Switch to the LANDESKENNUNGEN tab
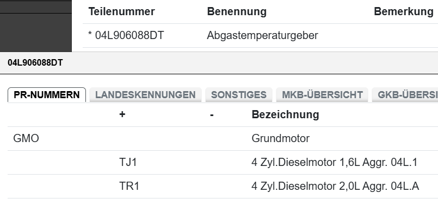 pyautogui.click(x=145, y=95)
